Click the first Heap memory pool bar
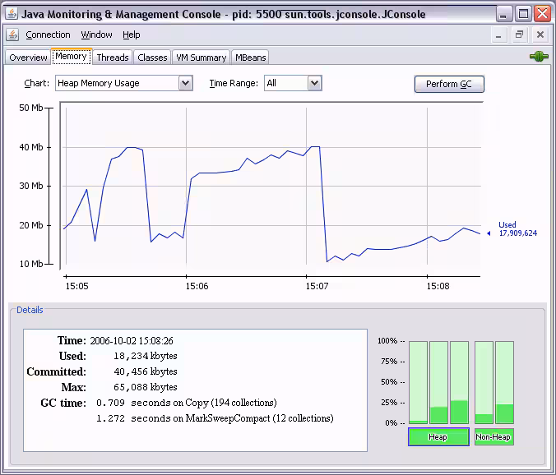The height and width of the screenshot is (475, 556). (x=418, y=382)
